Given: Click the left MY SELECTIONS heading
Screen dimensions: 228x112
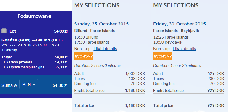Looking at the screenshot, I should coord(97,5).
